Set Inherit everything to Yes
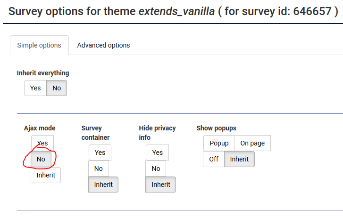343x217 pixels. [35, 88]
